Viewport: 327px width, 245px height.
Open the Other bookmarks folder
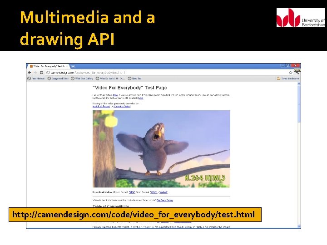pyautogui.click(x=288, y=78)
